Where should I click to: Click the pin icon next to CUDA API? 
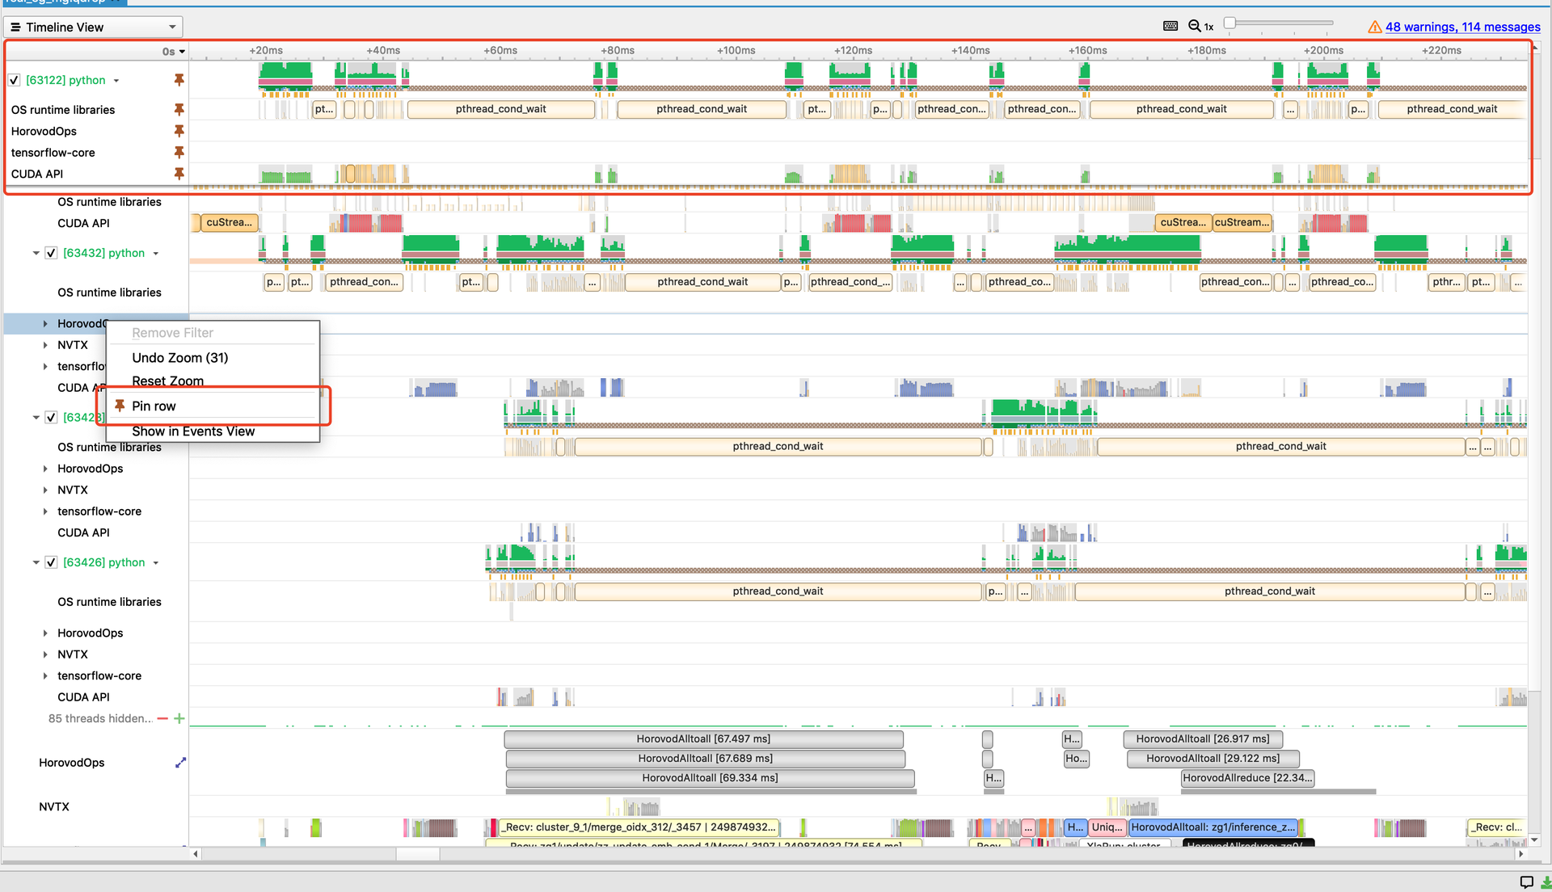179,174
